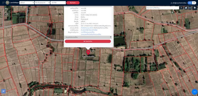198x96 pixels.
Task: Click the grid measurement icon
Action: (190, 8)
